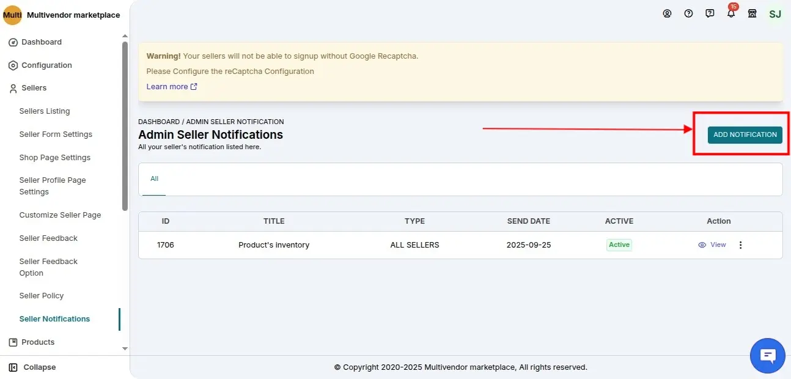The height and width of the screenshot is (379, 791).
Task: Select Seller Notifications in the sidebar menu
Action: point(54,318)
